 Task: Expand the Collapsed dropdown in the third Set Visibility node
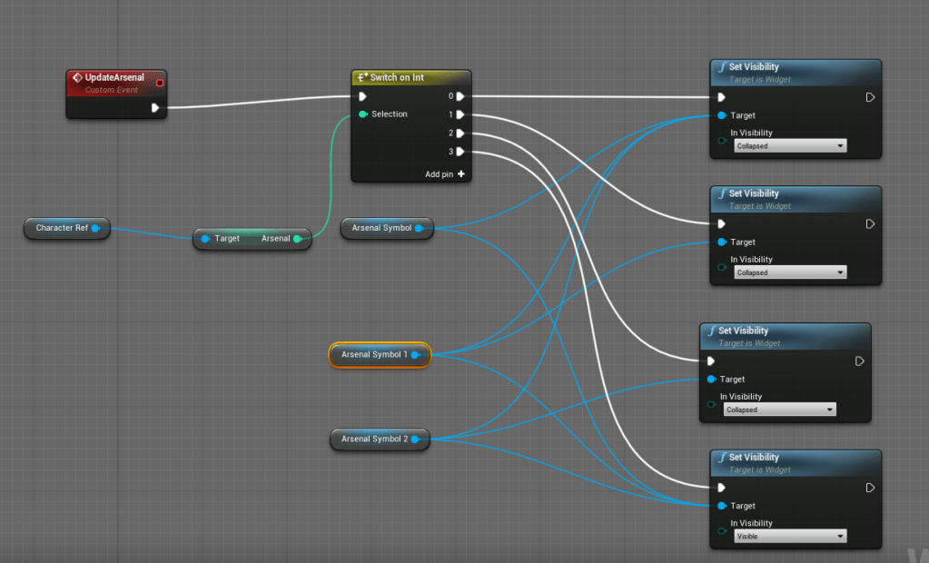pos(779,410)
